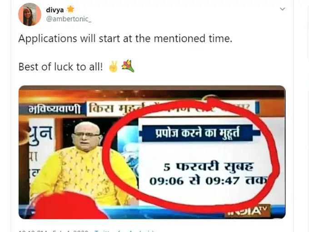The image size is (309, 232).
Task: Open the display name divya
Action: point(55,10)
